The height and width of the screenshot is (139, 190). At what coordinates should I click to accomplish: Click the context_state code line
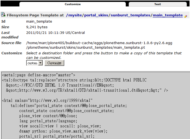pos(66,111)
